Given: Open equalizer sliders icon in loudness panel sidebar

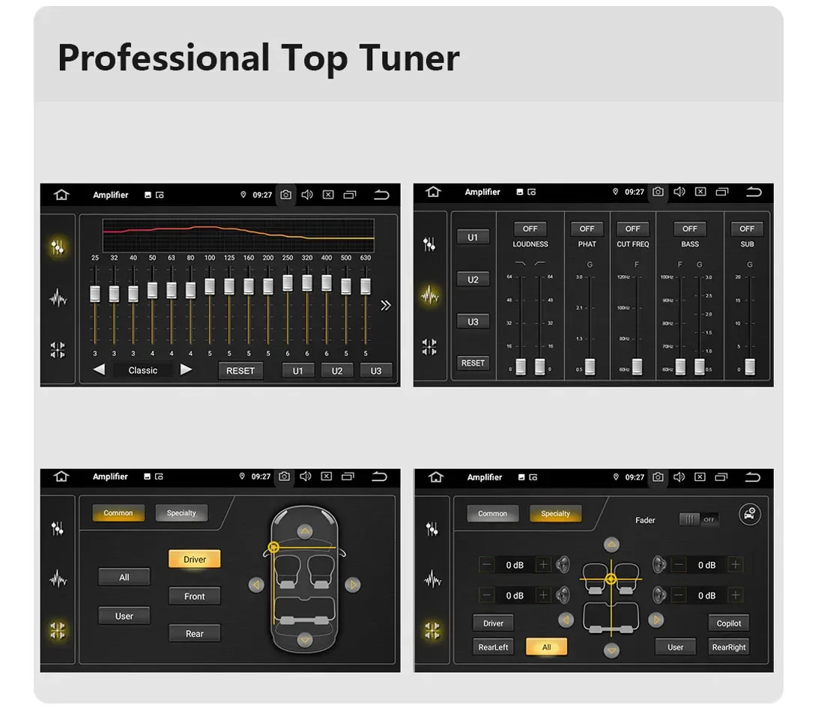Looking at the screenshot, I should [x=429, y=244].
